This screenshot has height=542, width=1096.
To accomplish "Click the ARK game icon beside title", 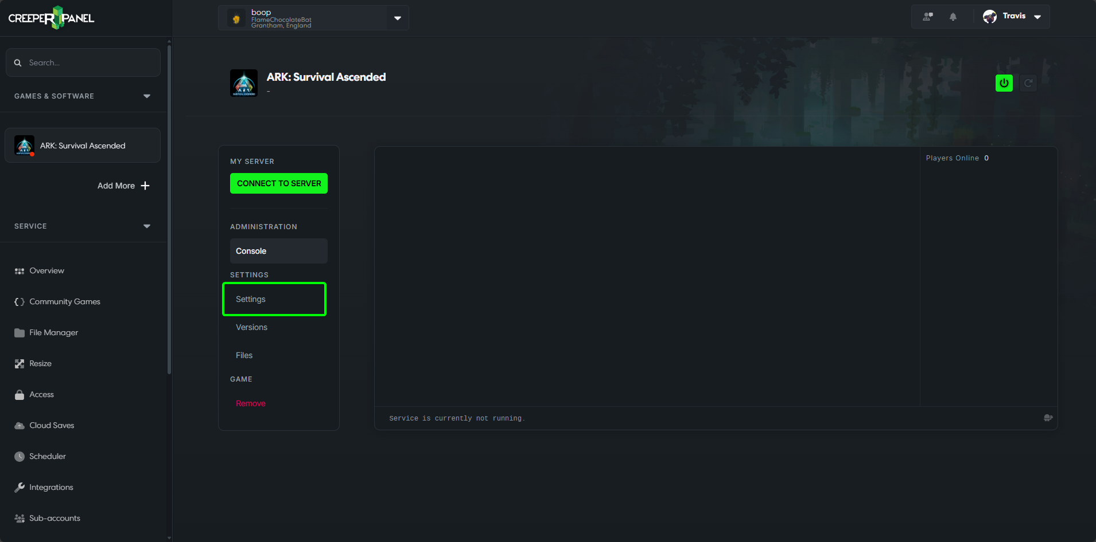I will (x=244, y=83).
